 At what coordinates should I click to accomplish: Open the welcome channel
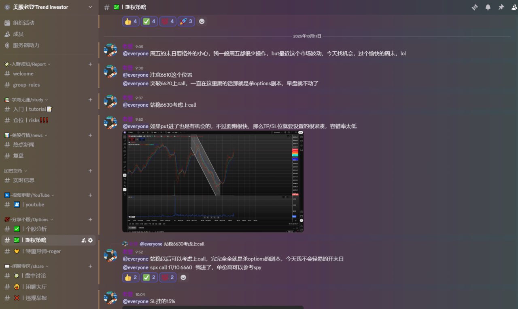(23, 74)
